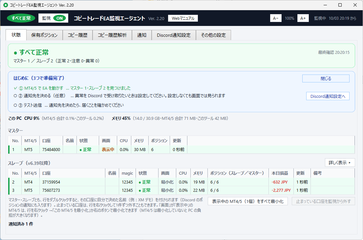363x240 pixels.
Task: Click the master table 口座 column header
Action: tap(51, 141)
